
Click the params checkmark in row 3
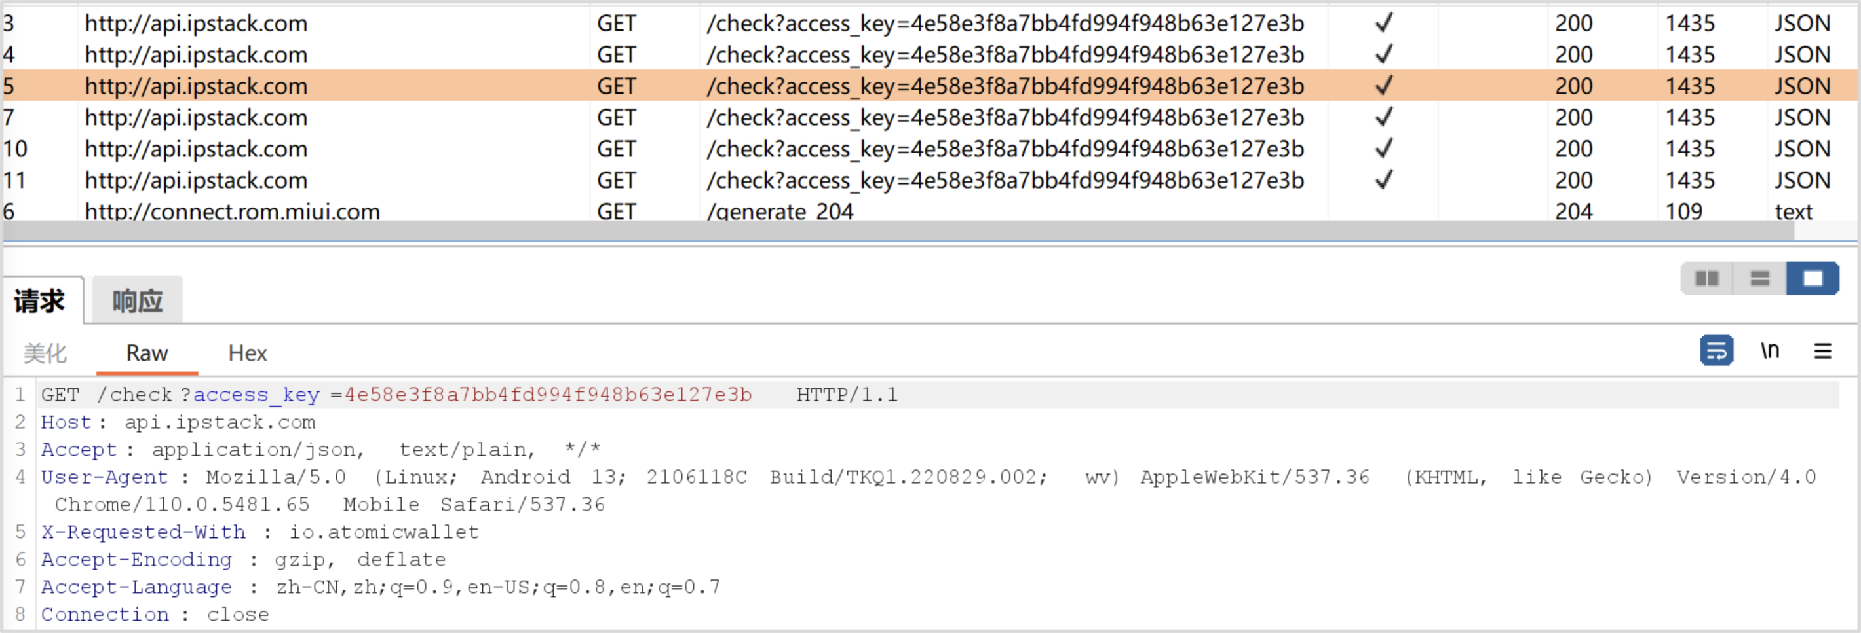[1383, 23]
